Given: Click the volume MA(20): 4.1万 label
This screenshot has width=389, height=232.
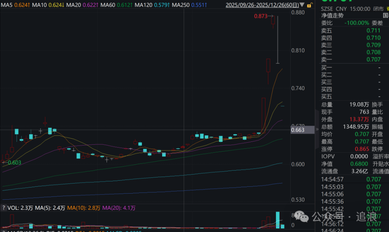Looking at the screenshot, I should (x=119, y=208).
